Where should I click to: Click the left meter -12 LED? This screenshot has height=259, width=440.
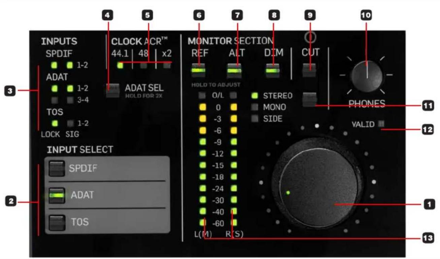coord(202,153)
